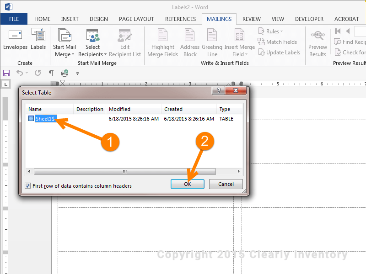This screenshot has width=366, height=274.
Task: Click the first line indent marker on ruler
Action: point(63,82)
